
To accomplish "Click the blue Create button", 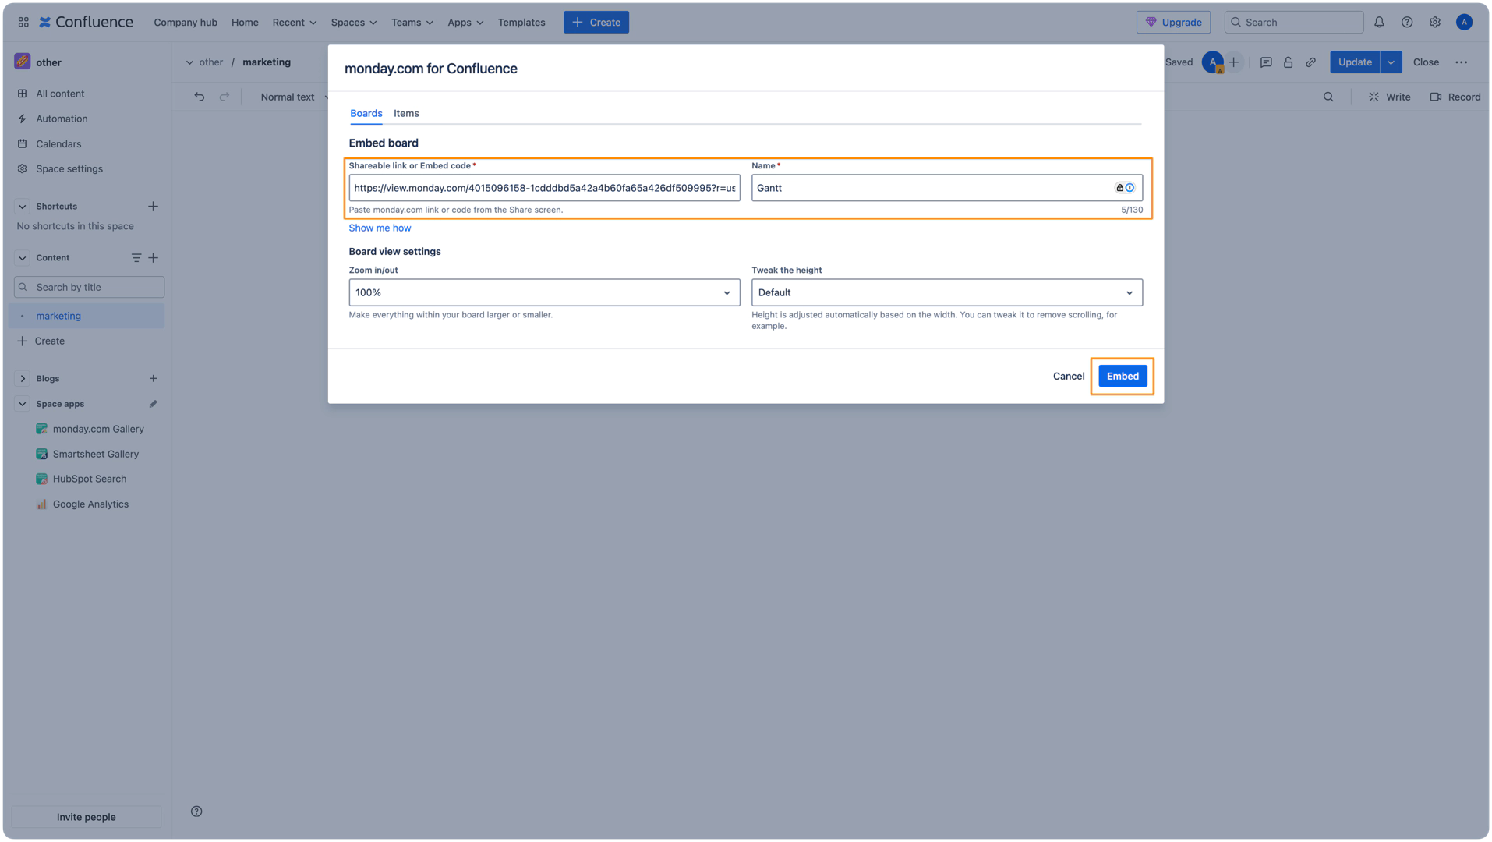I will pos(596,22).
